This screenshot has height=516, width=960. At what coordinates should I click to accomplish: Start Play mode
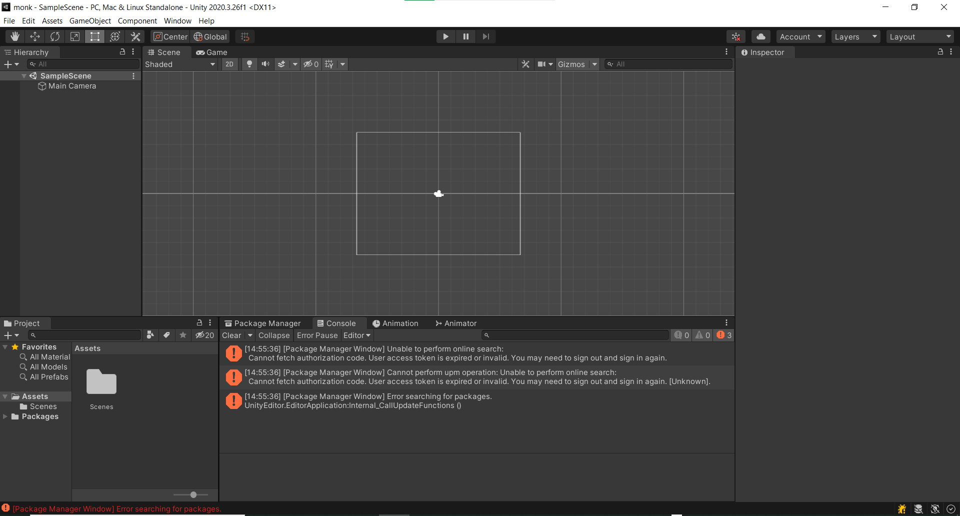click(x=445, y=36)
